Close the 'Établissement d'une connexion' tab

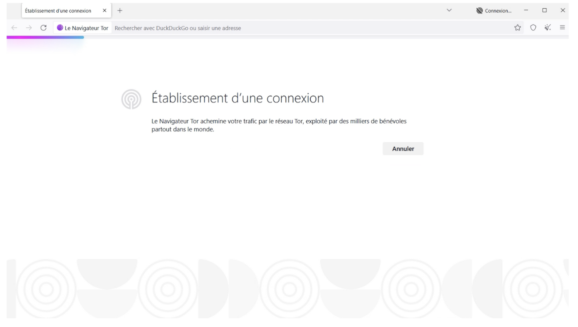105,10
